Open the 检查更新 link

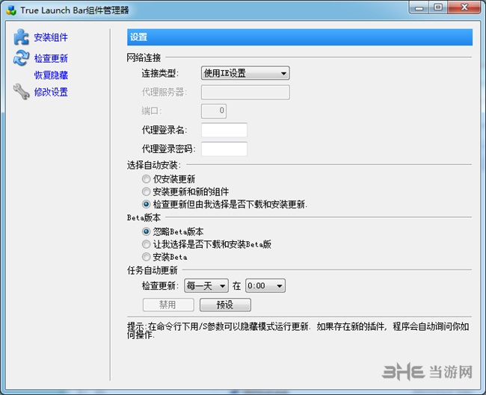(51, 58)
